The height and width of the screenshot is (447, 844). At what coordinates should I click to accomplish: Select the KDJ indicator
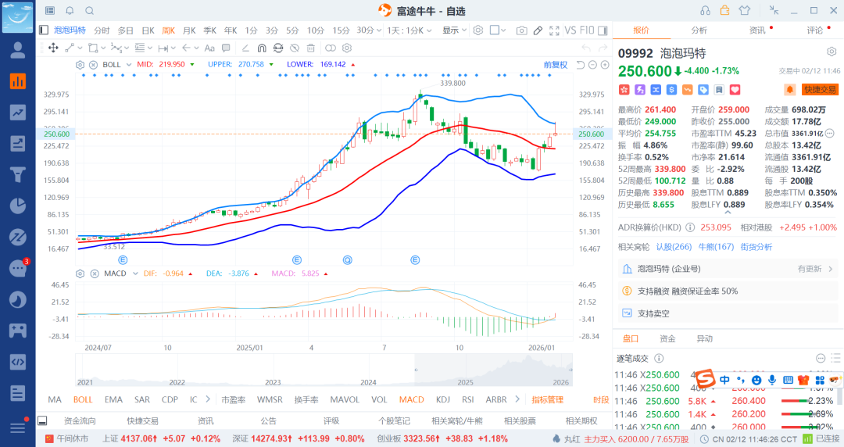(x=443, y=399)
